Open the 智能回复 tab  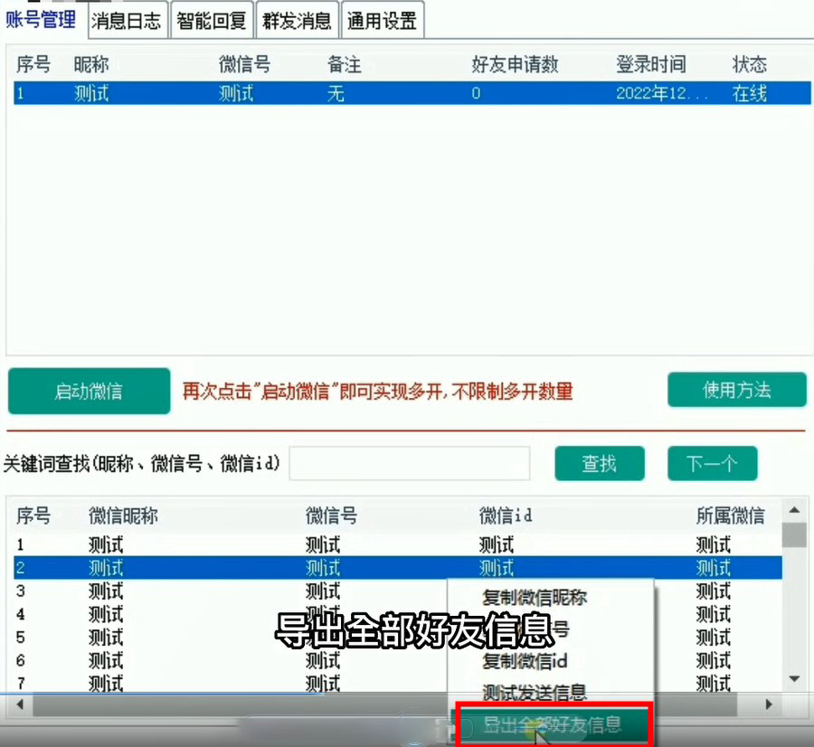(212, 20)
